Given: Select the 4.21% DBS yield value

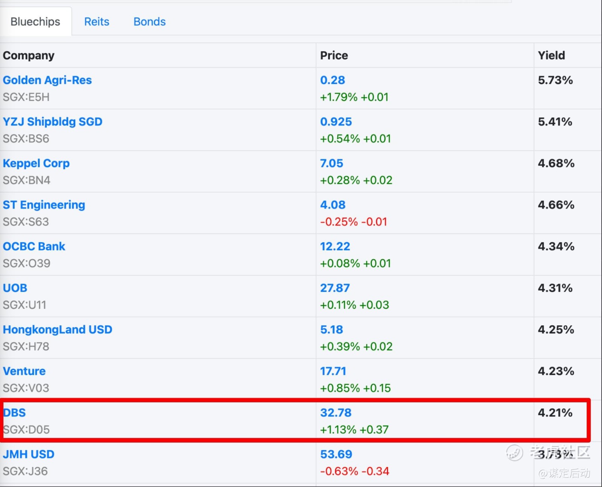Looking at the screenshot, I should (555, 413).
